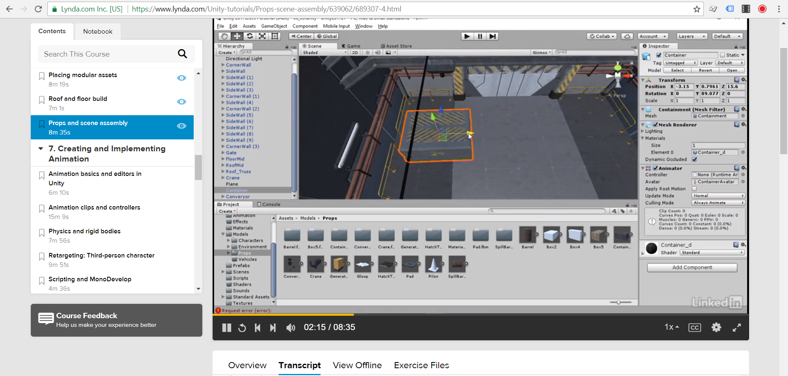Search this course magnifier icon
Image resolution: width=788 pixels, height=376 pixels.
tap(183, 54)
